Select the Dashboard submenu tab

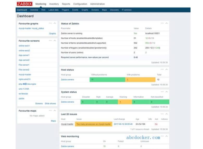22,10
